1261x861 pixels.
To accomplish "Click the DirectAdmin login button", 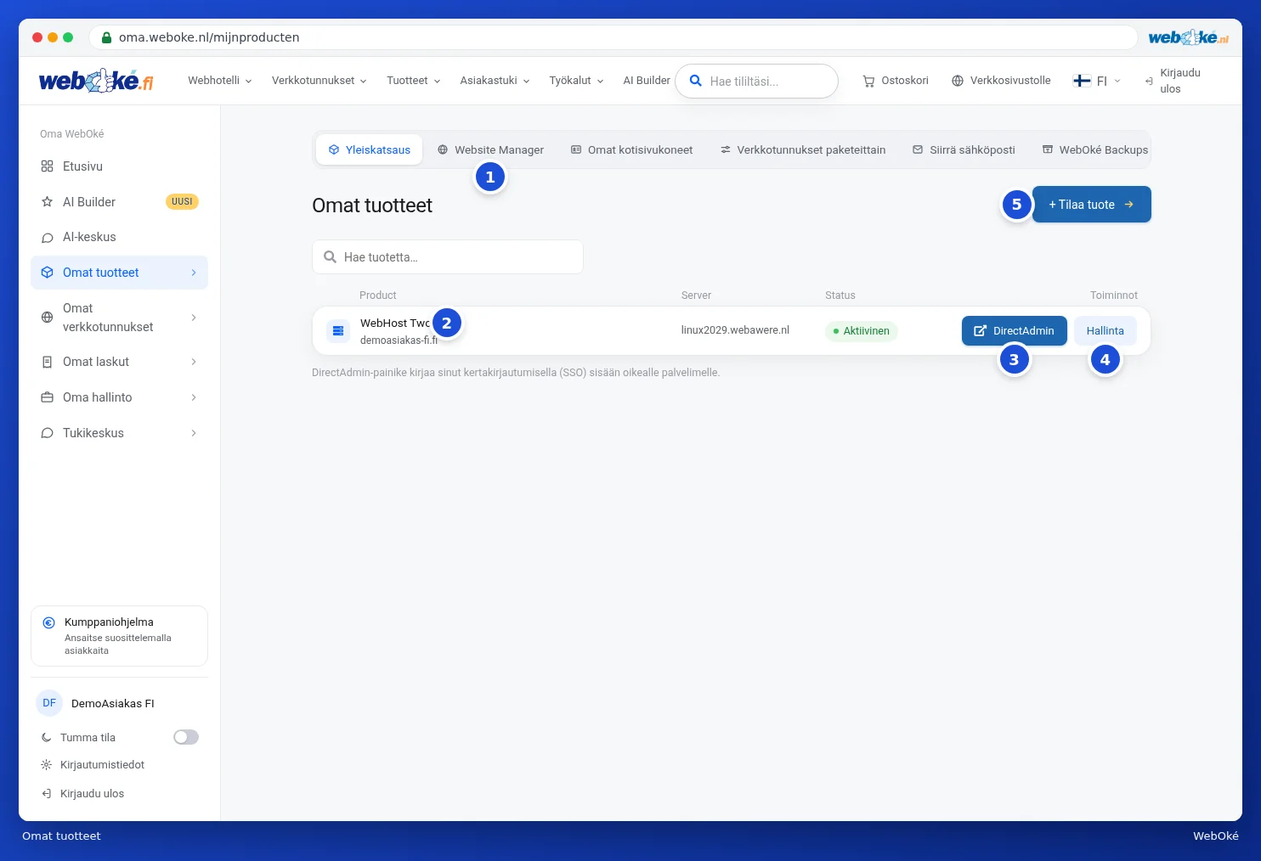I will coord(1014,330).
